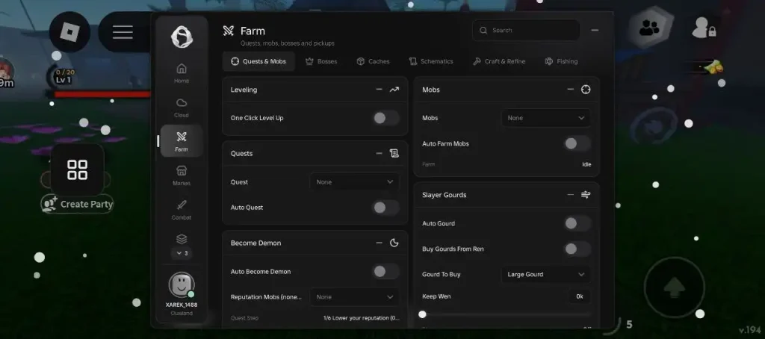Open the Roblox logo menu
This screenshot has height=339, width=765.
(x=69, y=31)
